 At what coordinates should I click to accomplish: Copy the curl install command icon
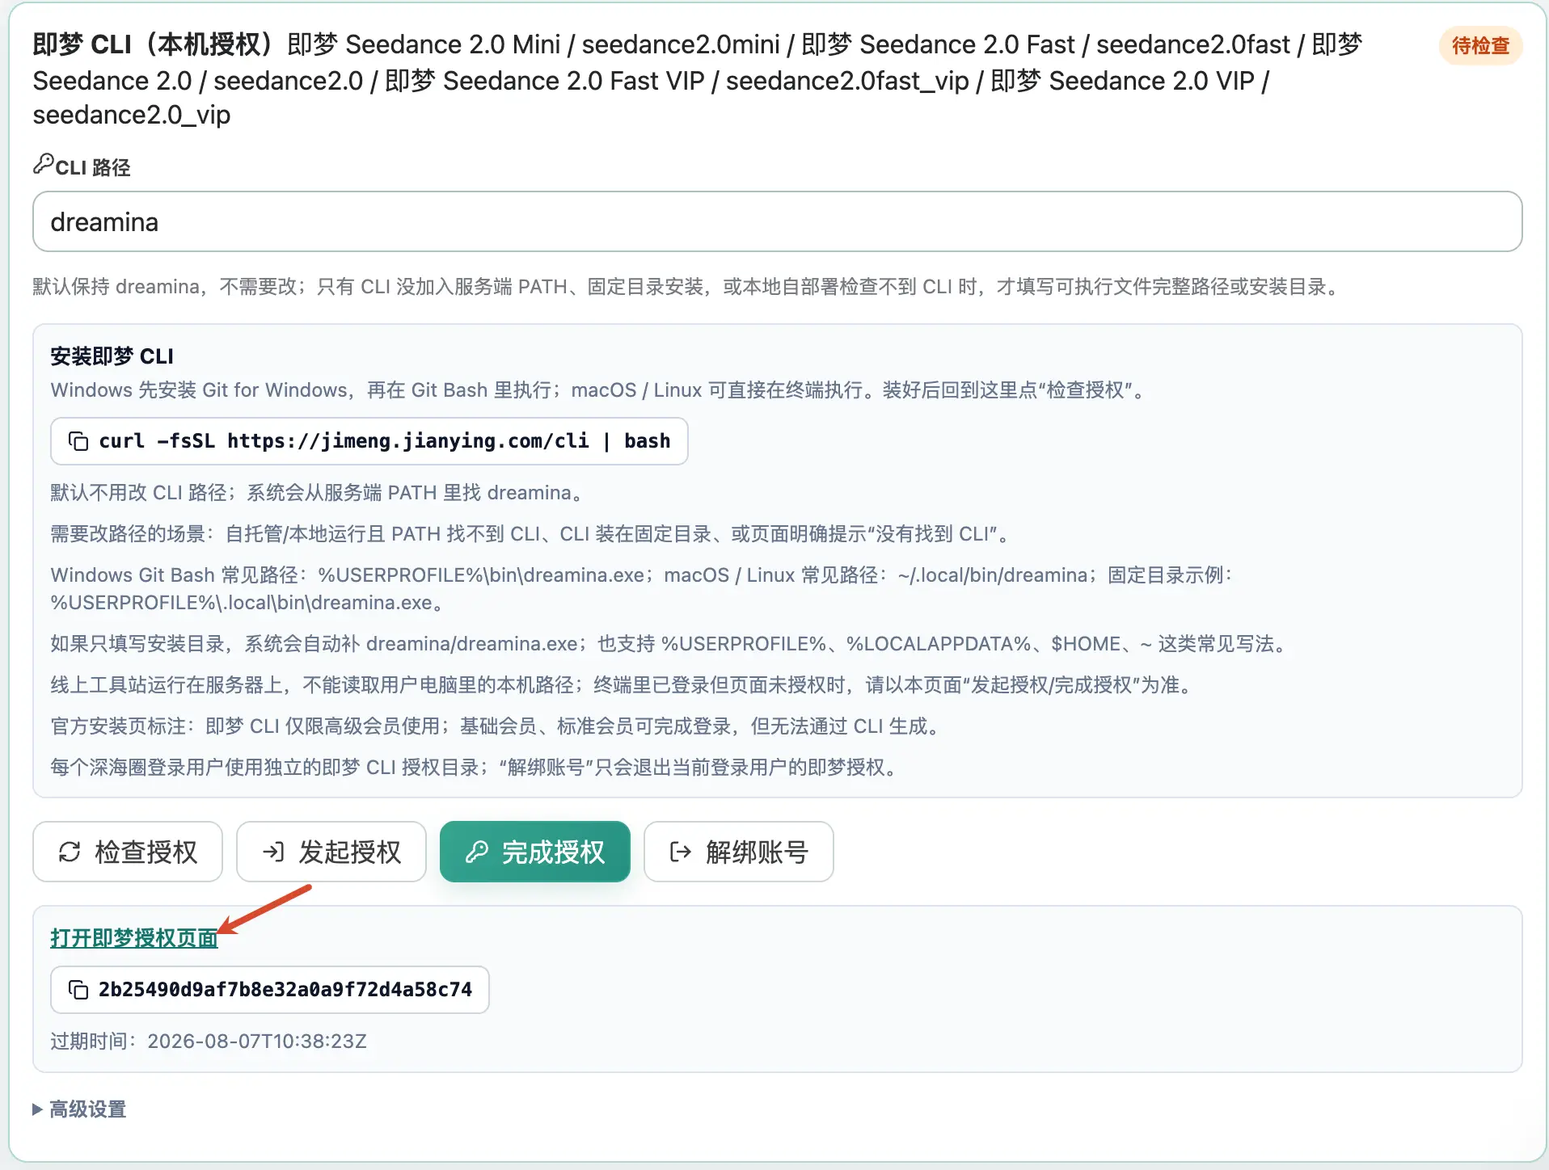click(x=78, y=441)
